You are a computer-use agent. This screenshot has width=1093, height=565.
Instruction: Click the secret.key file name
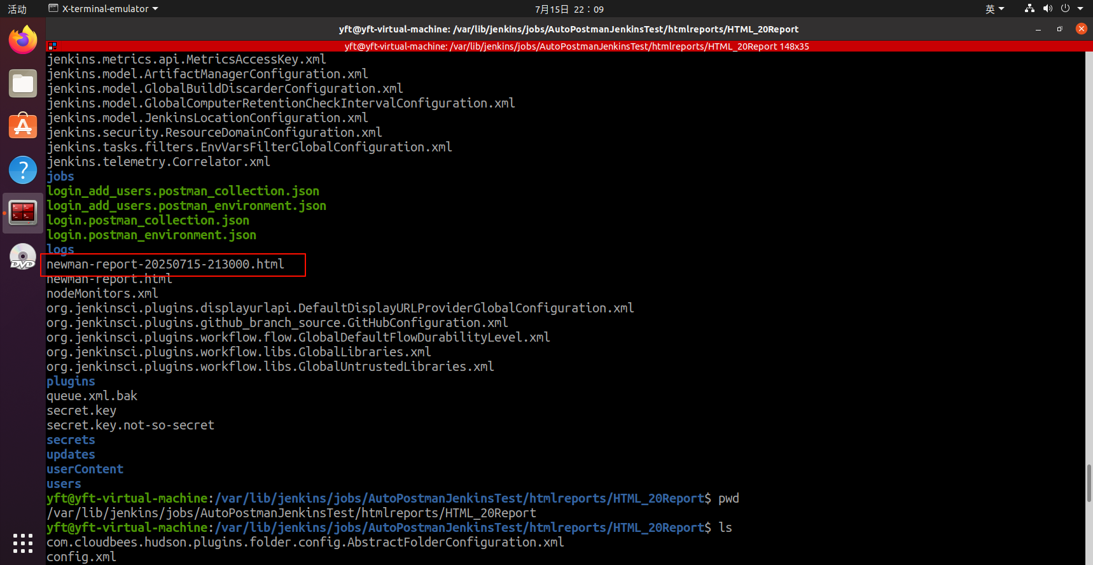pyautogui.click(x=81, y=410)
